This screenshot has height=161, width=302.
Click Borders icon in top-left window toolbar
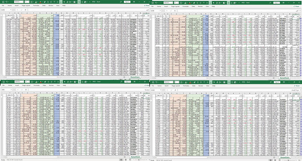31,2
